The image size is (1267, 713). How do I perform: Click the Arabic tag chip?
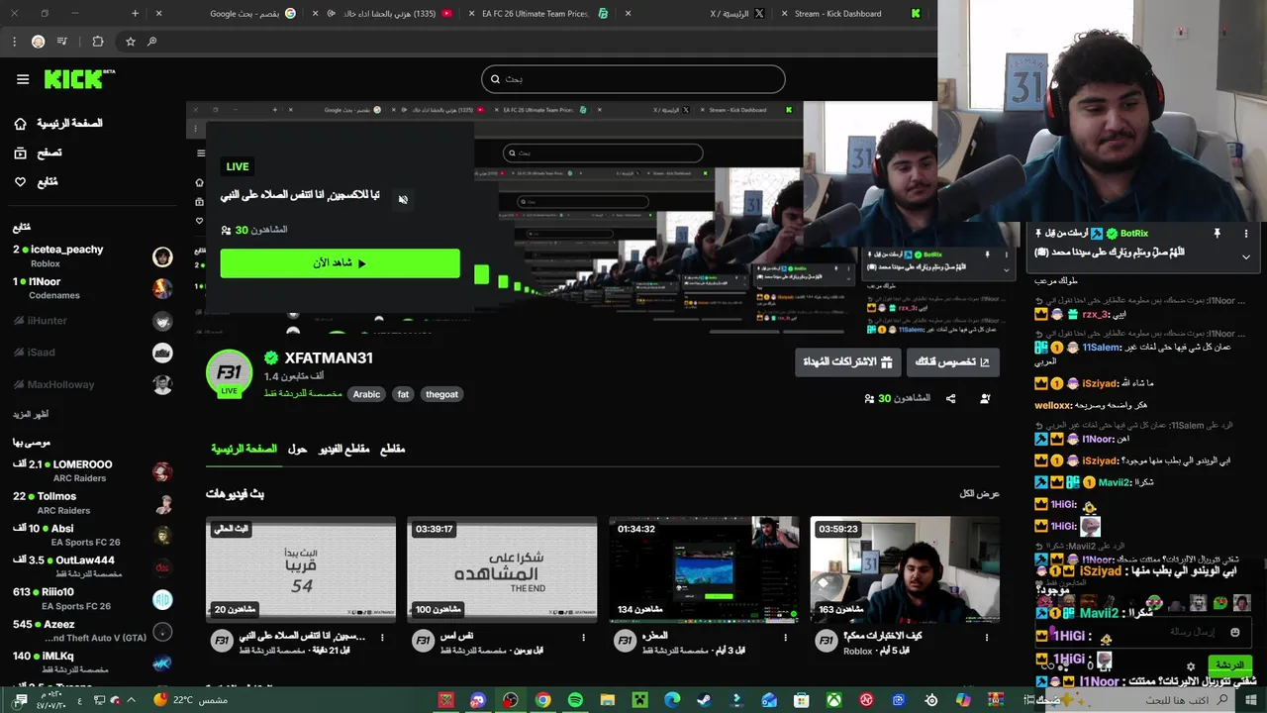pos(366,394)
